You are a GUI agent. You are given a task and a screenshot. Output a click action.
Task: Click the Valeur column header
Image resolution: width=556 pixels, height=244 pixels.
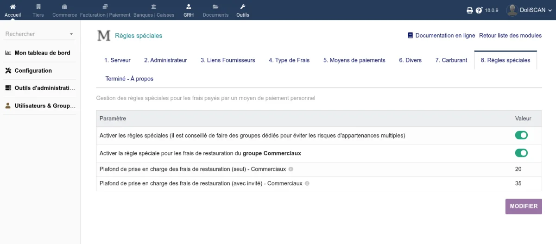(x=523, y=119)
